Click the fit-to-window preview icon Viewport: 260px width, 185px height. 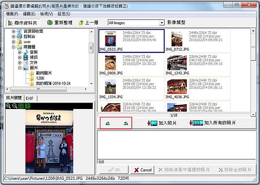[21, 106]
